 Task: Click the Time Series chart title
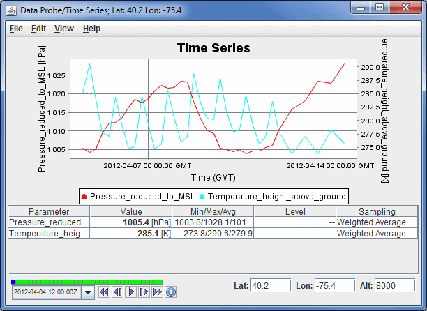(213, 48)
